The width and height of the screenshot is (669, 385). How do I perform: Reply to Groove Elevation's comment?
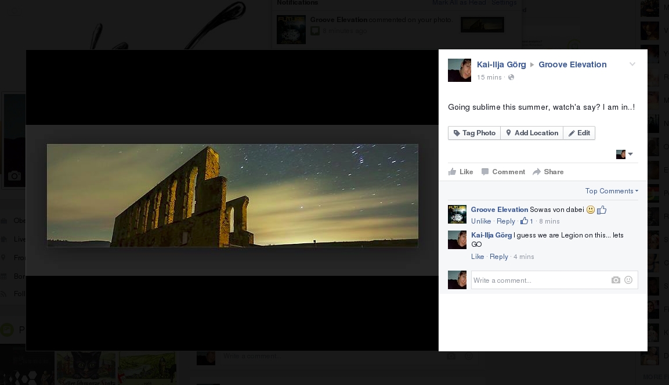click(x=505, y=221)
